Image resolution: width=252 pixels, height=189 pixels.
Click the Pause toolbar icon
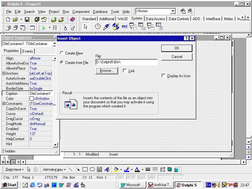(55, 28)
